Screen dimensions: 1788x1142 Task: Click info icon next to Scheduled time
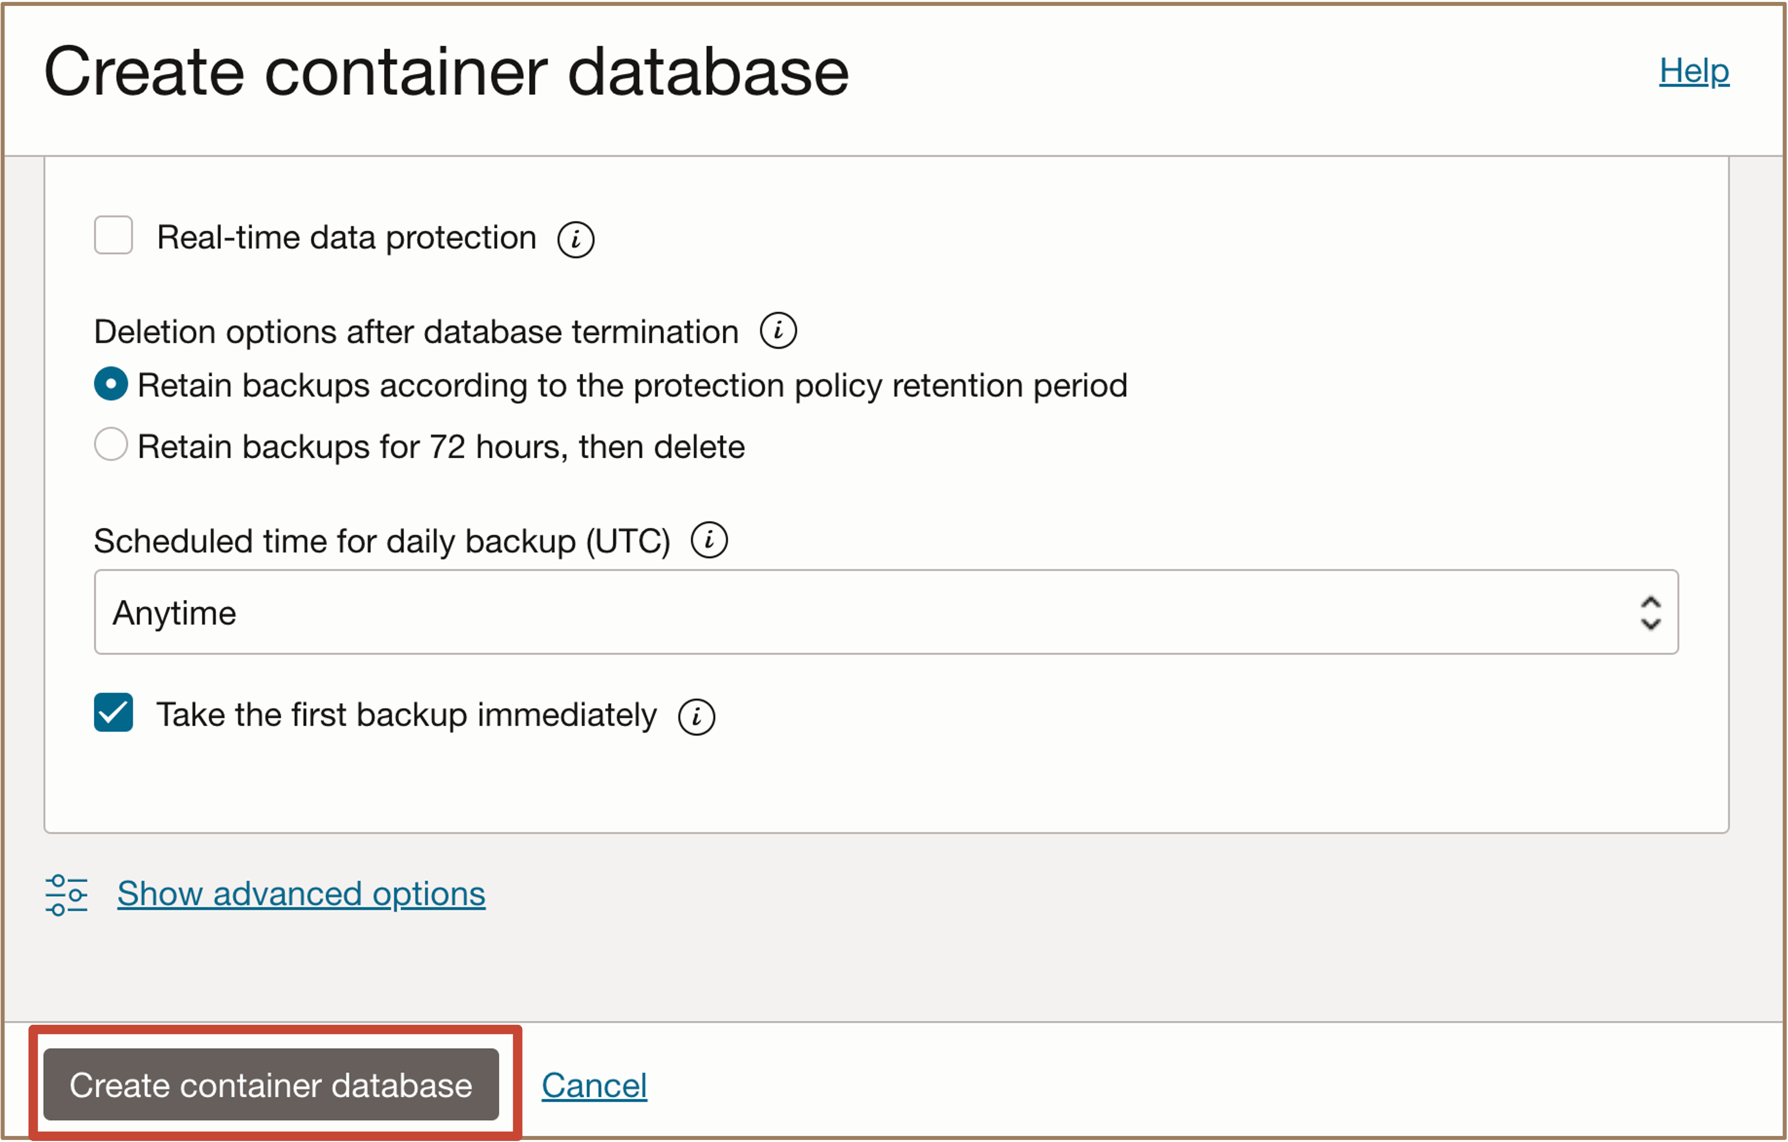(x=709, y=540)
